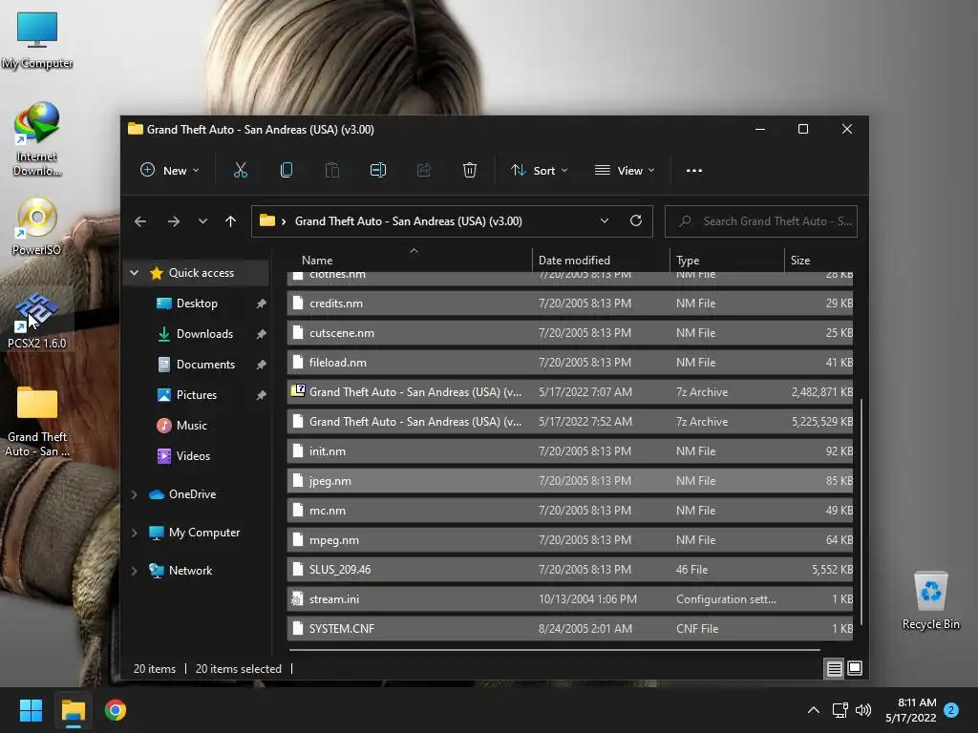Select the Recycle Bin desktop icon

tap(930, 600)
